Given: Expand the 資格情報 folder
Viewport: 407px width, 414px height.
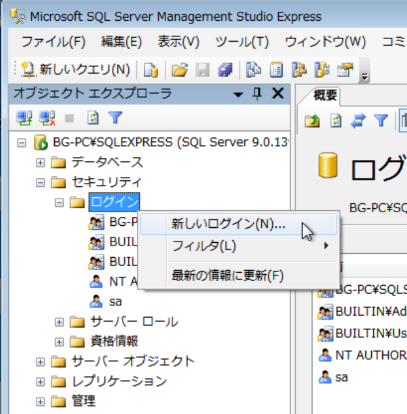Looking at the screenshot, I should coord(59,342).
